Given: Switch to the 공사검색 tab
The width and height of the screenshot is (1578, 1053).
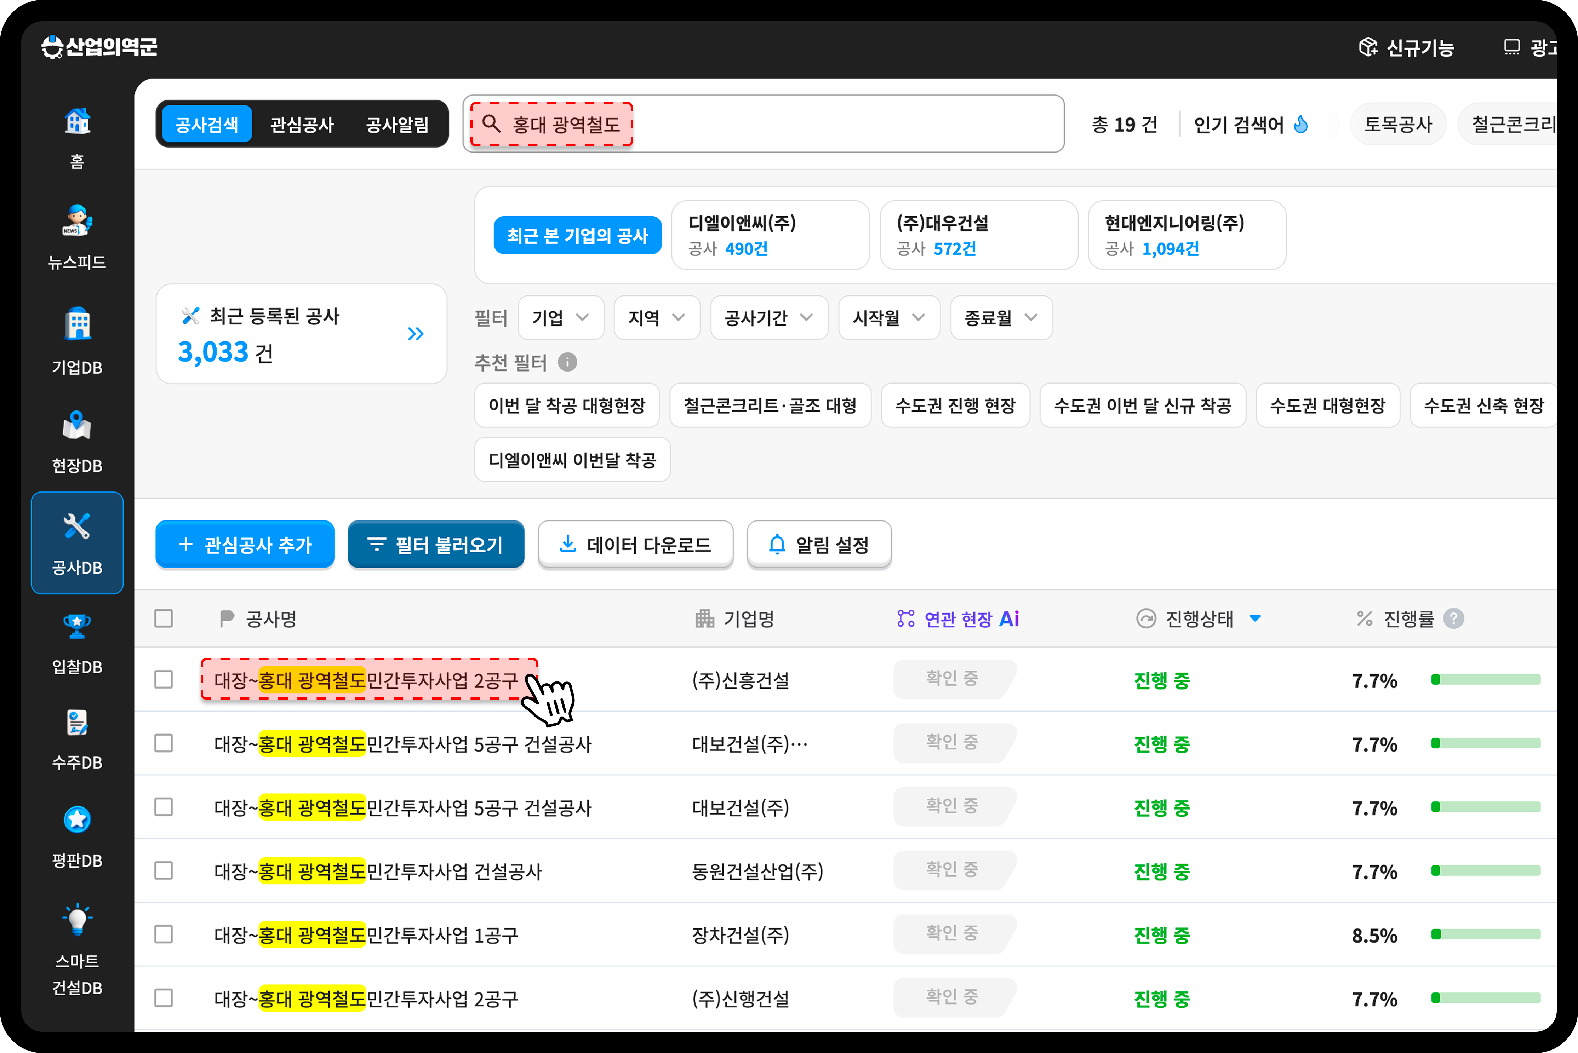Looking at the screenshot, I should click(207, 124).
